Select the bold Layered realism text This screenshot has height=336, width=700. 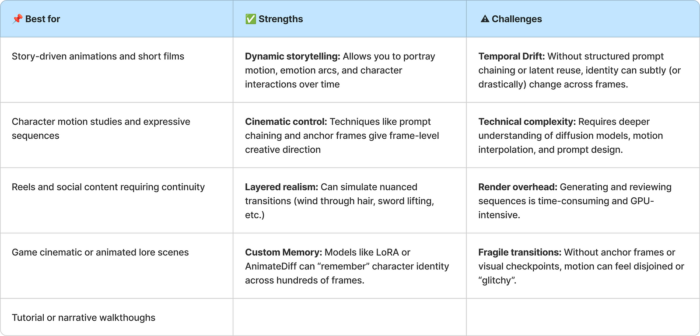tap(281, 187)
